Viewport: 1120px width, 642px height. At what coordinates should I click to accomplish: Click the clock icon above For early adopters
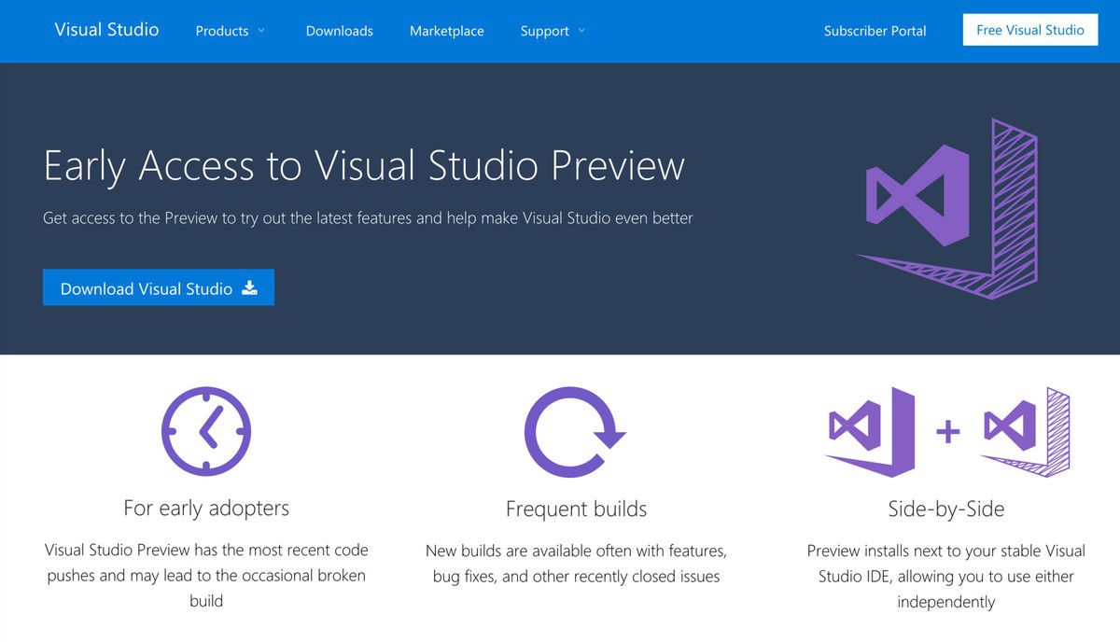click(x=206, y=432)
